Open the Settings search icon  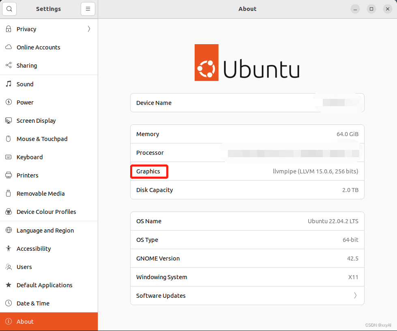[x=9, y=9]
